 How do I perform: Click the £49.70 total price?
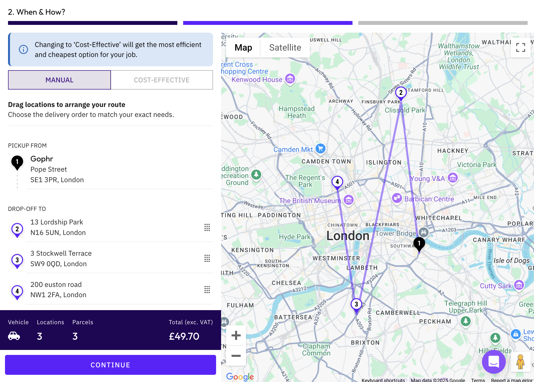tap(184, 336)
